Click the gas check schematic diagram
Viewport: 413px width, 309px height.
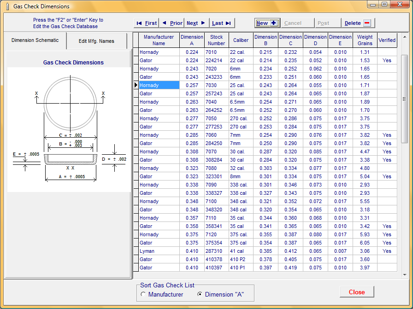coord(69,129)
